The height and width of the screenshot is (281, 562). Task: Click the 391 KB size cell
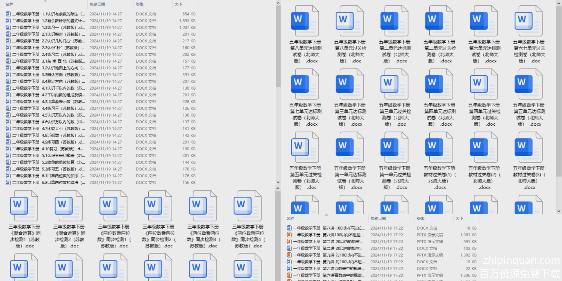(x=189, y=74)
